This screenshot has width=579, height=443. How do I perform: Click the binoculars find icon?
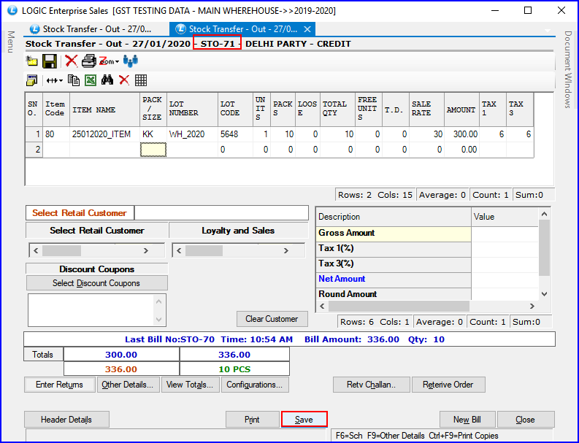click(x=107, y=80)
